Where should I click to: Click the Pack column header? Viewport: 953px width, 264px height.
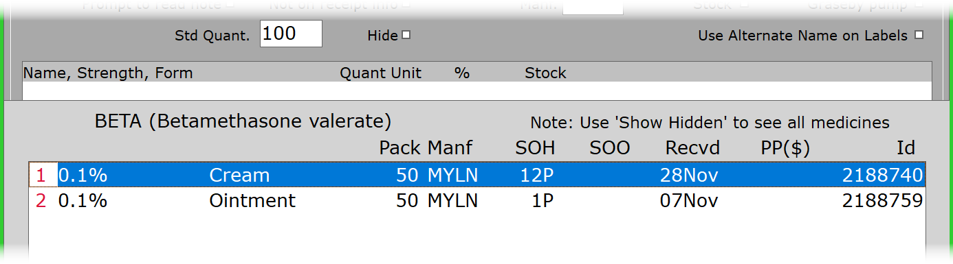coord(399,147)
